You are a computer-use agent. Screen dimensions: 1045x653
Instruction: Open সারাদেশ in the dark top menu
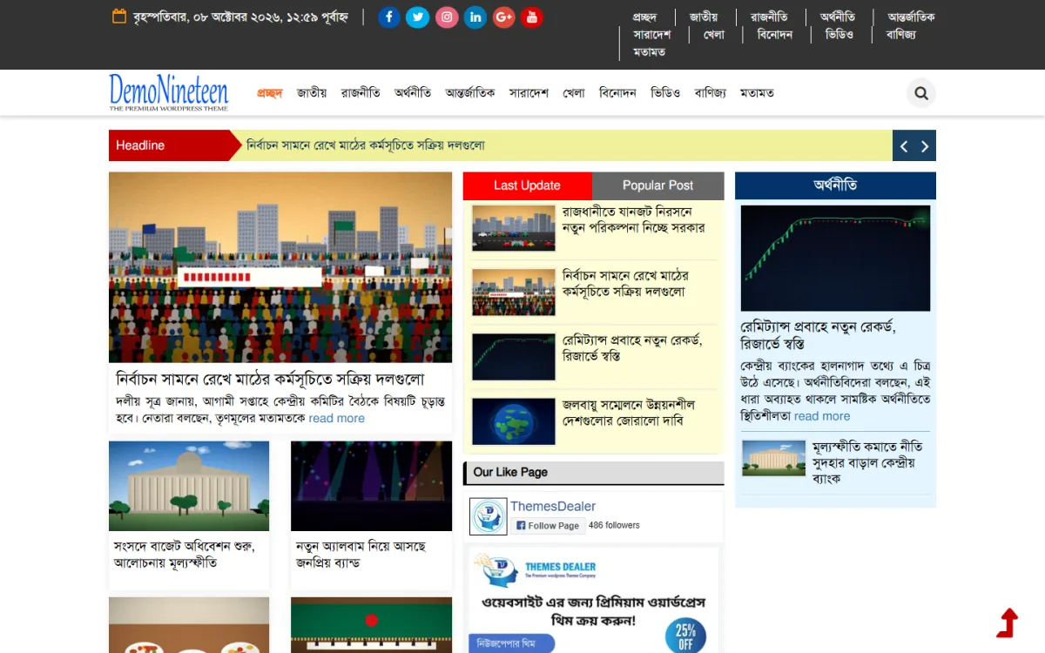point(652,35)
